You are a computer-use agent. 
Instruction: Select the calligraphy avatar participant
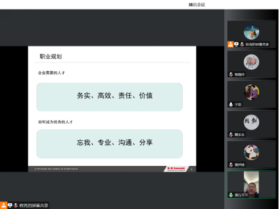[x=252, y=124]
